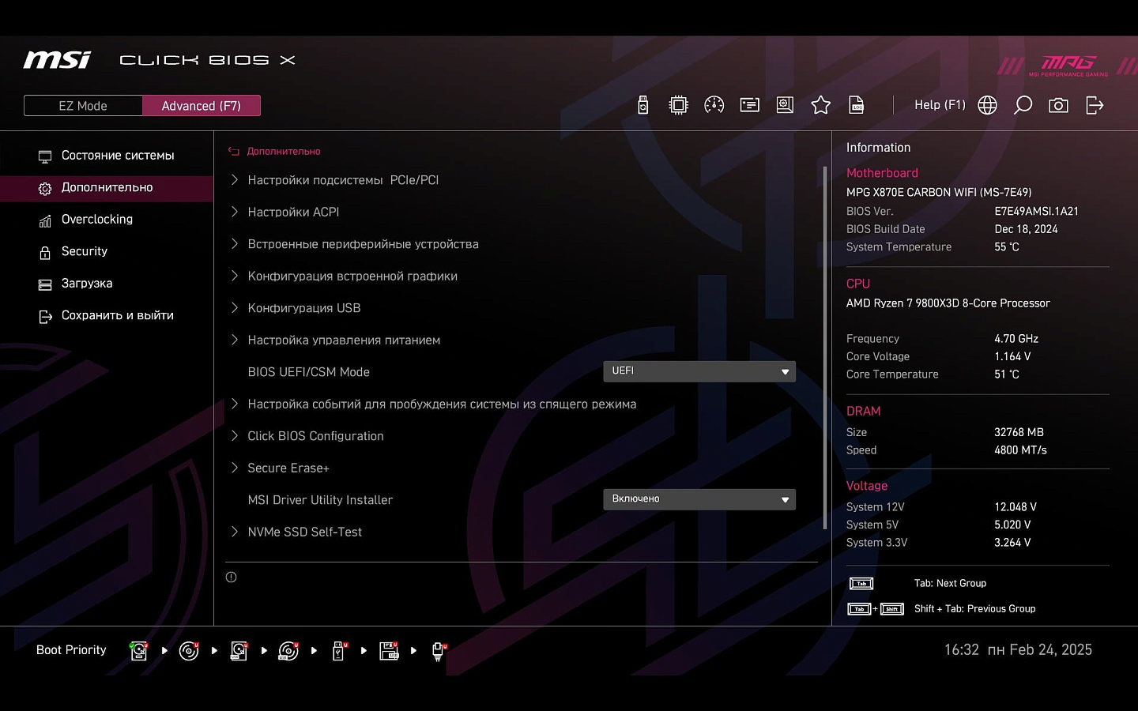This screenshot has width=1138, height=711.
Task: Click the drive icon beside Загрузка
Action: pyautogui.click(x=45, y=284)
